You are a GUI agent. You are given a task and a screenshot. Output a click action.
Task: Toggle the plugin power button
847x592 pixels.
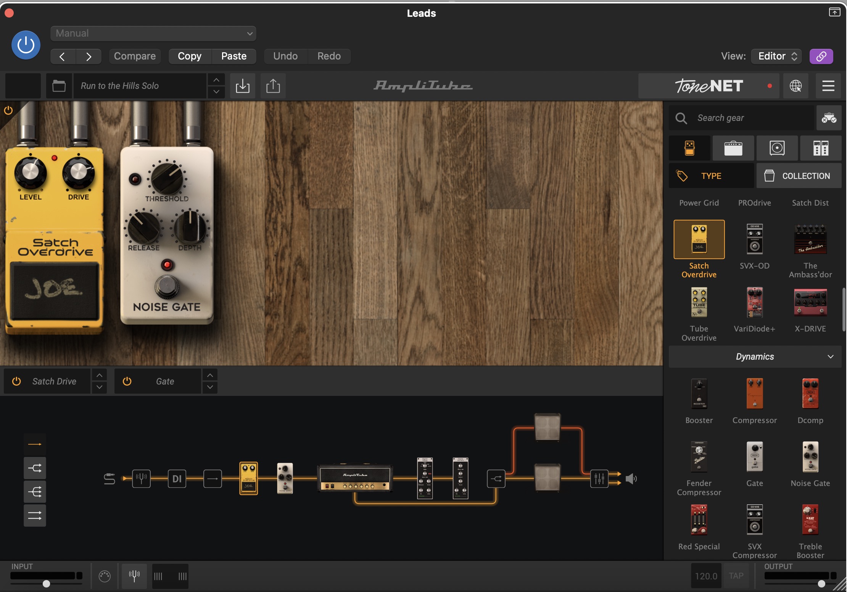[26, 45]
